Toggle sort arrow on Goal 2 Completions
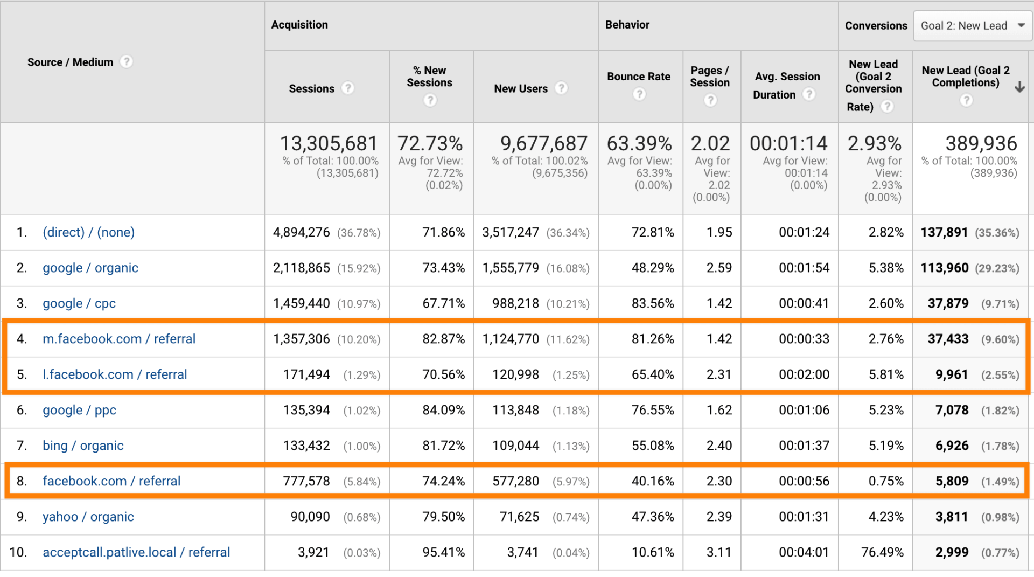The image size is (1034, 577). pos(1019,87)
